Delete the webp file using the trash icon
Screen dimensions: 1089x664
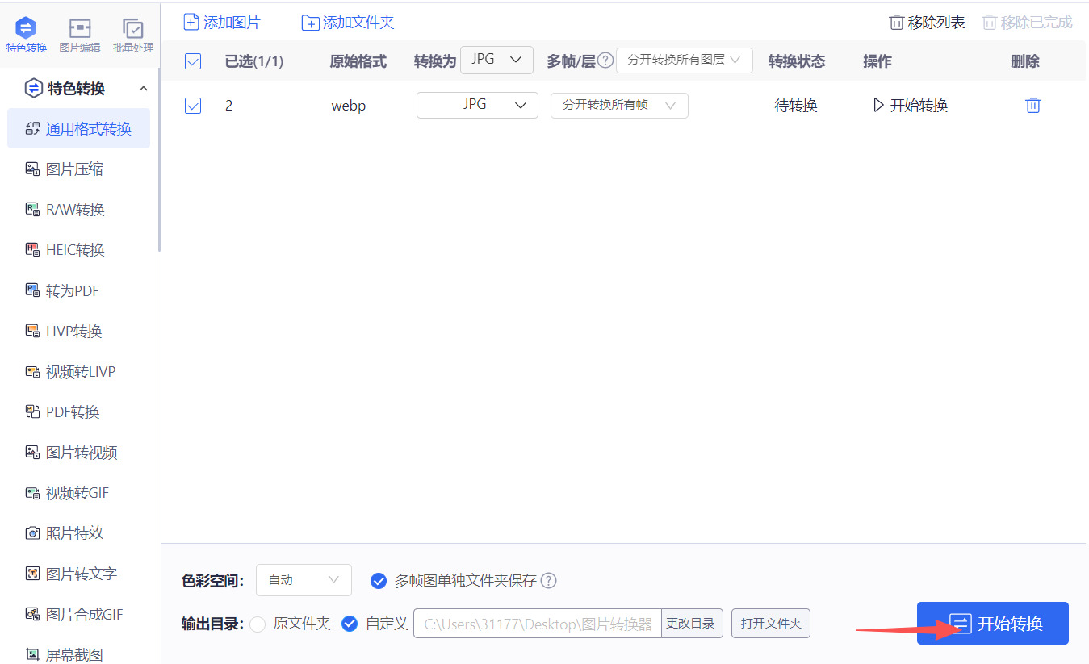click(x=1033, y=105)
